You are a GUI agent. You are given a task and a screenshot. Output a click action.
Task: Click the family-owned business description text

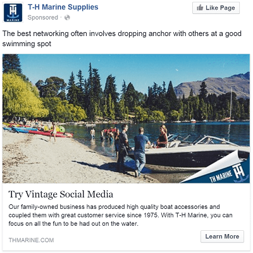point(120,215)
